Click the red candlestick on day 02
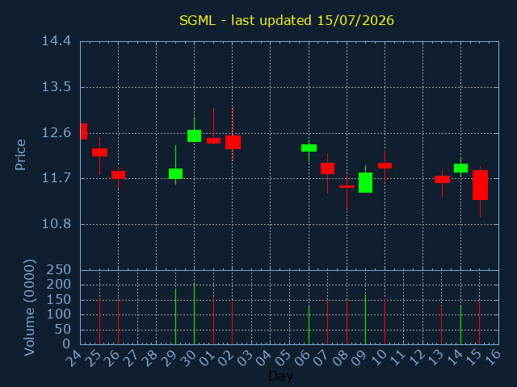This screenshot has width=517, height=387. (x=233, y=142)
